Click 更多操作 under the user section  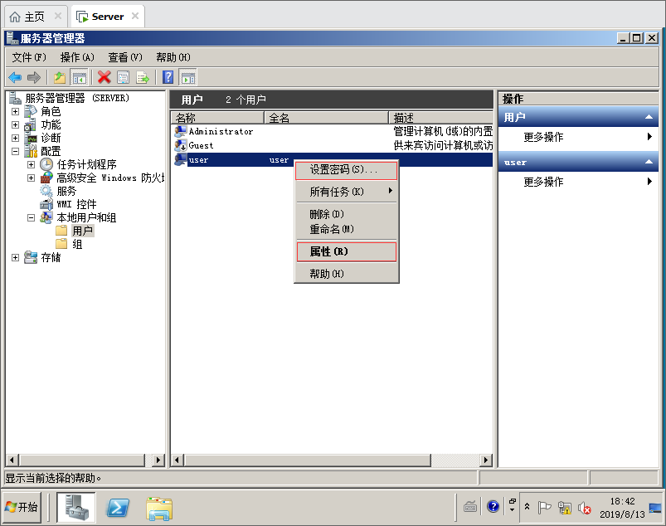pyautogui.click(x=543, y=182)
